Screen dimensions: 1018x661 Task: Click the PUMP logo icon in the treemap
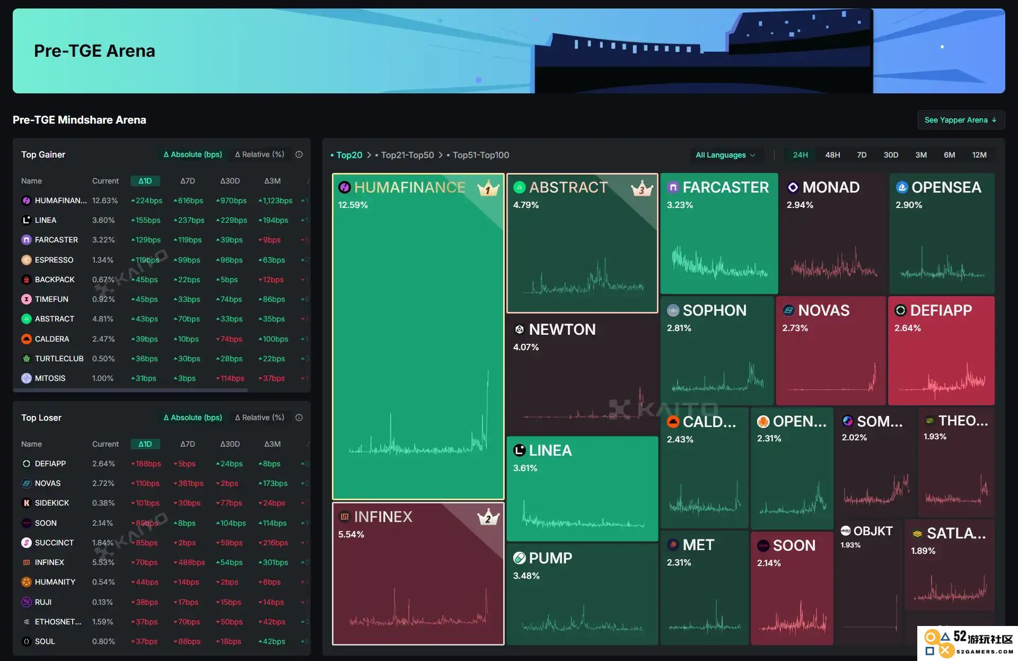click(x=520, y=558)
